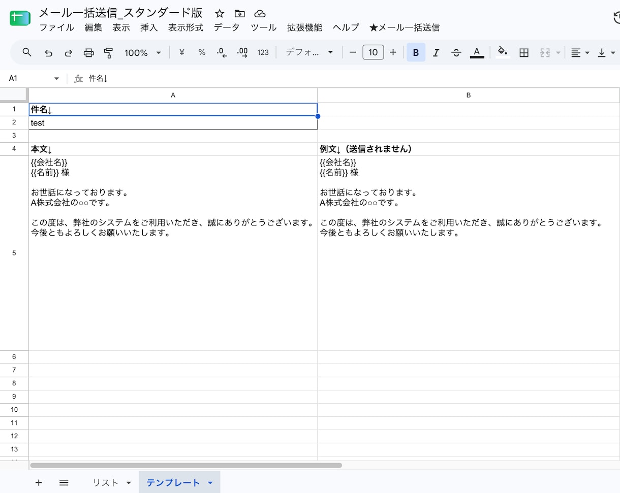Select cell containing test
This screenshot has width=620, height=493.
point(173,123)
